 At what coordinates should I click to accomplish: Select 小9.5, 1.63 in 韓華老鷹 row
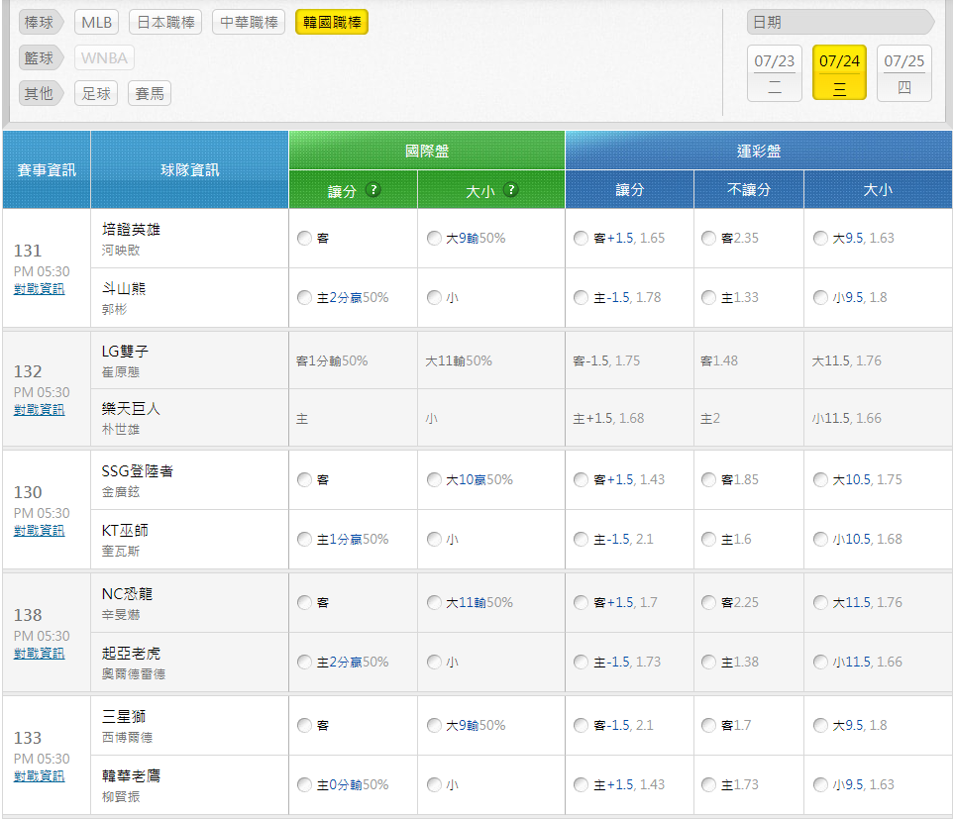(x=821, y=785)
